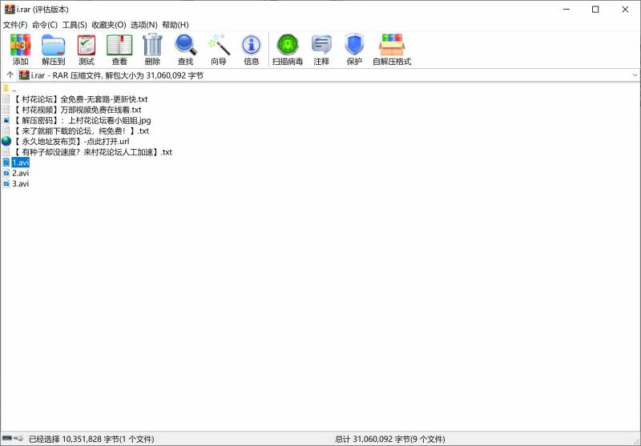Viewport: 641px width, 446px height.
Task: Open the 查找 (Find) magnifier tool
Action: click(185, 50)
